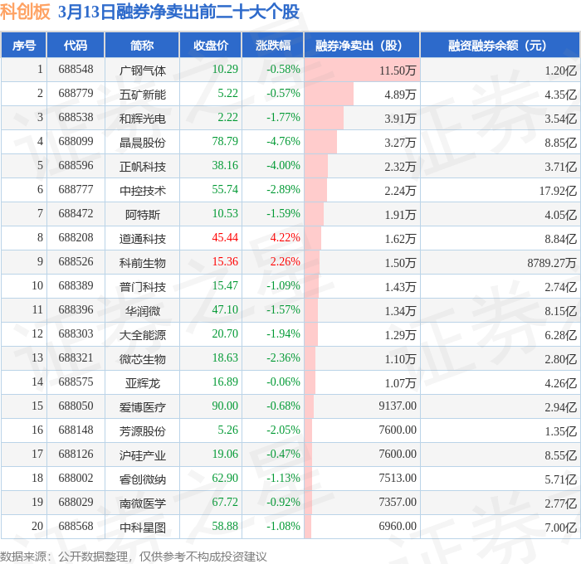Select stock code 688148
Viewport: 581px width, 564px height.
tap(76, 430)
